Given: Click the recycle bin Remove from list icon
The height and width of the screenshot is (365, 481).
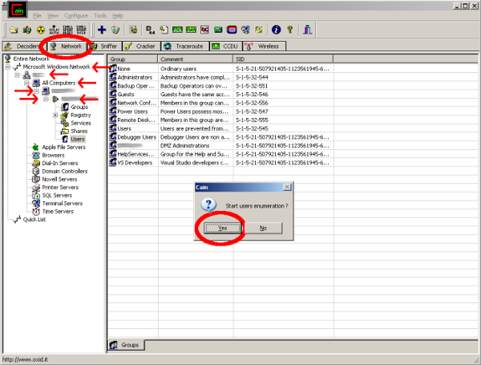Looking at the screenshot, I should pyautogui.click(x=115, y=30).
